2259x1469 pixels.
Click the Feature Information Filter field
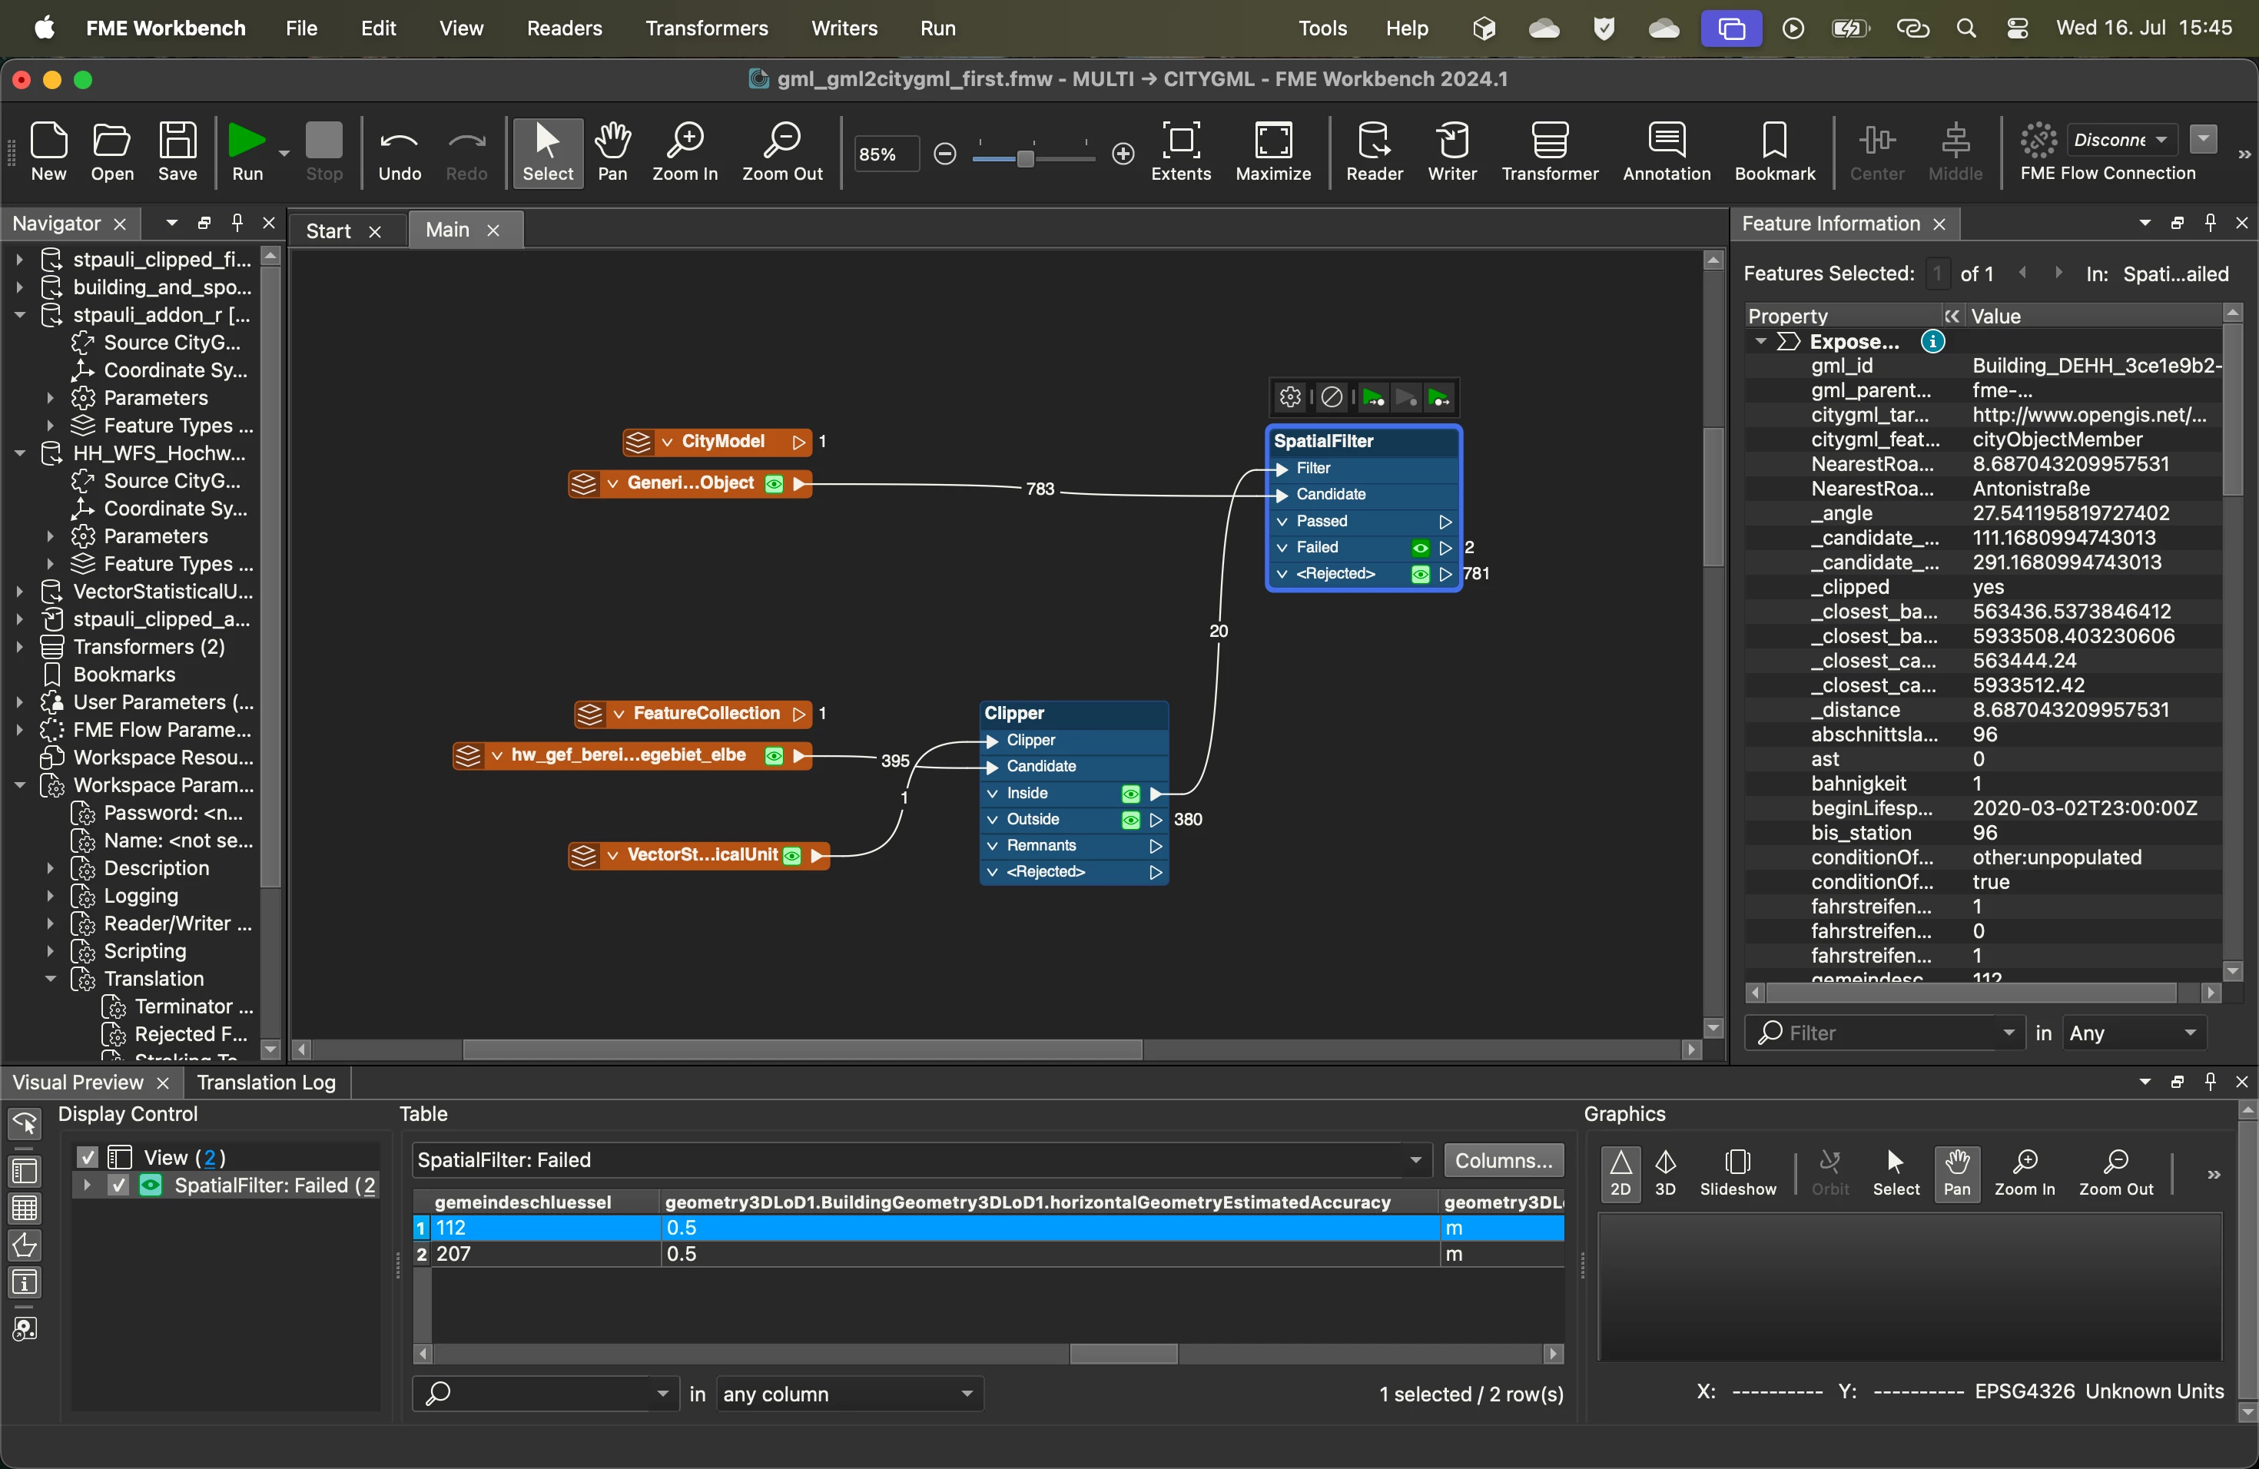(1885, 1033)
